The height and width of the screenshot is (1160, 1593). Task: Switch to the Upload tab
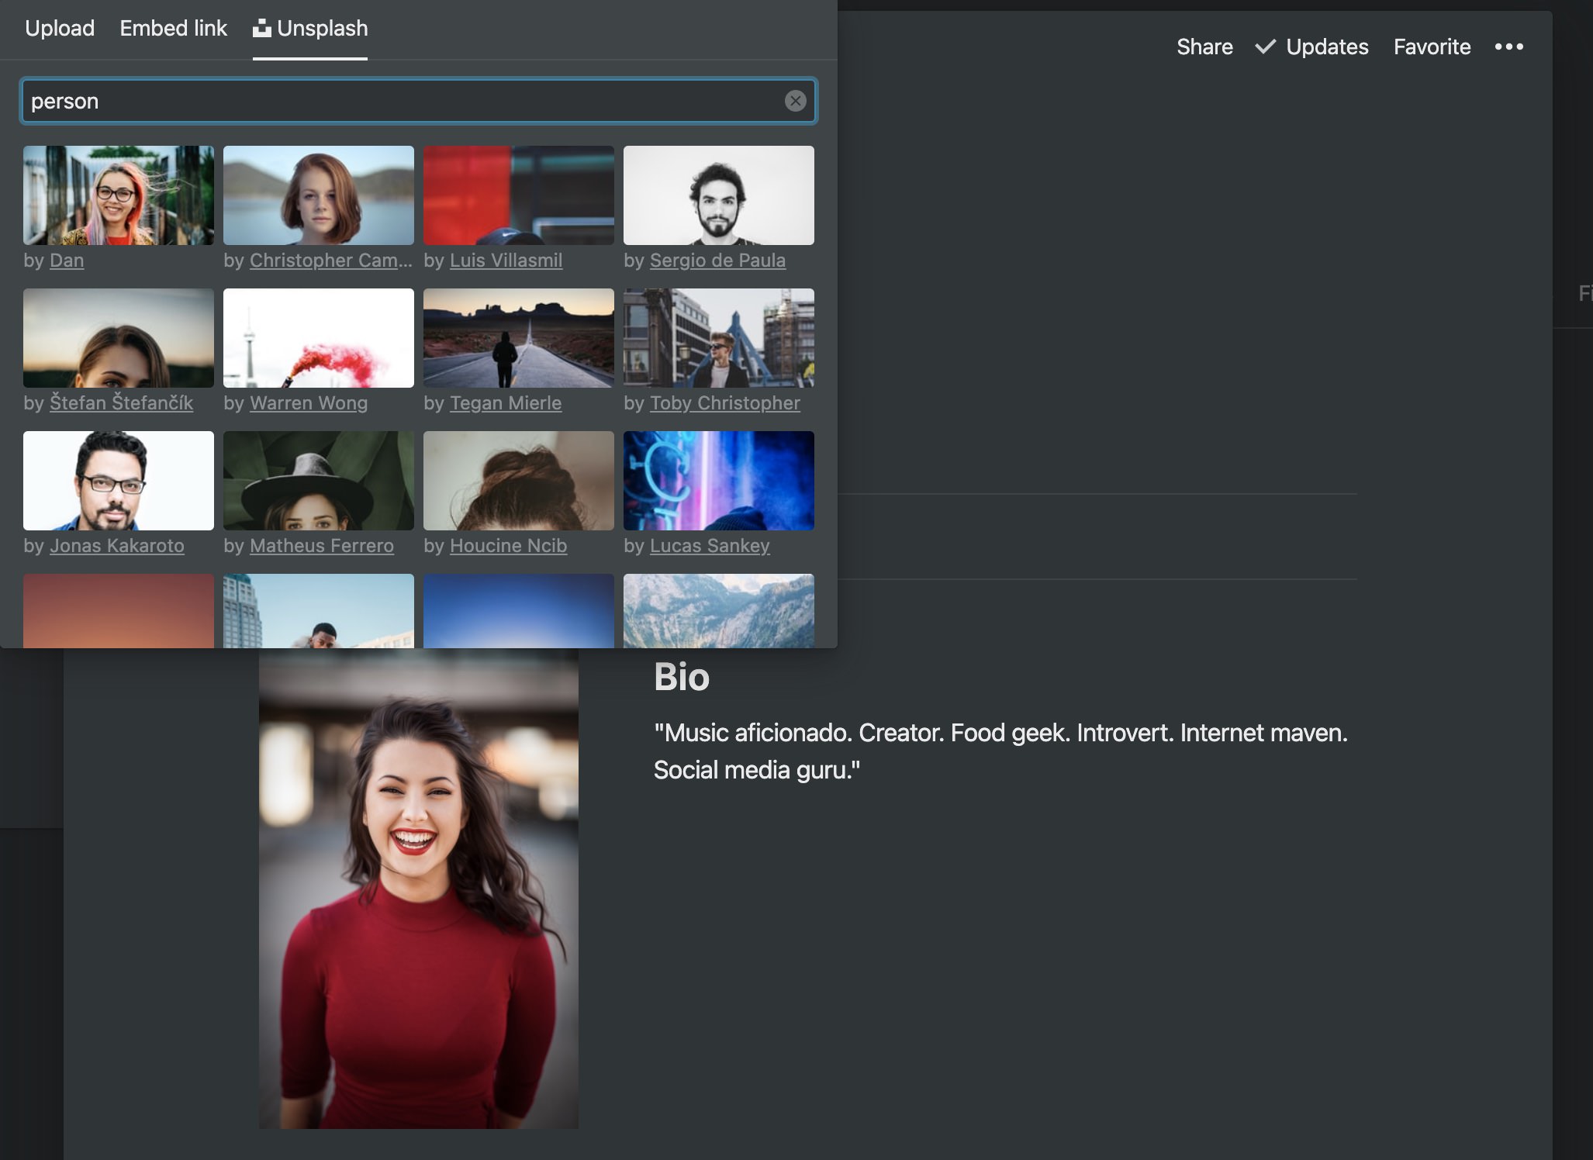click(60, 29)
